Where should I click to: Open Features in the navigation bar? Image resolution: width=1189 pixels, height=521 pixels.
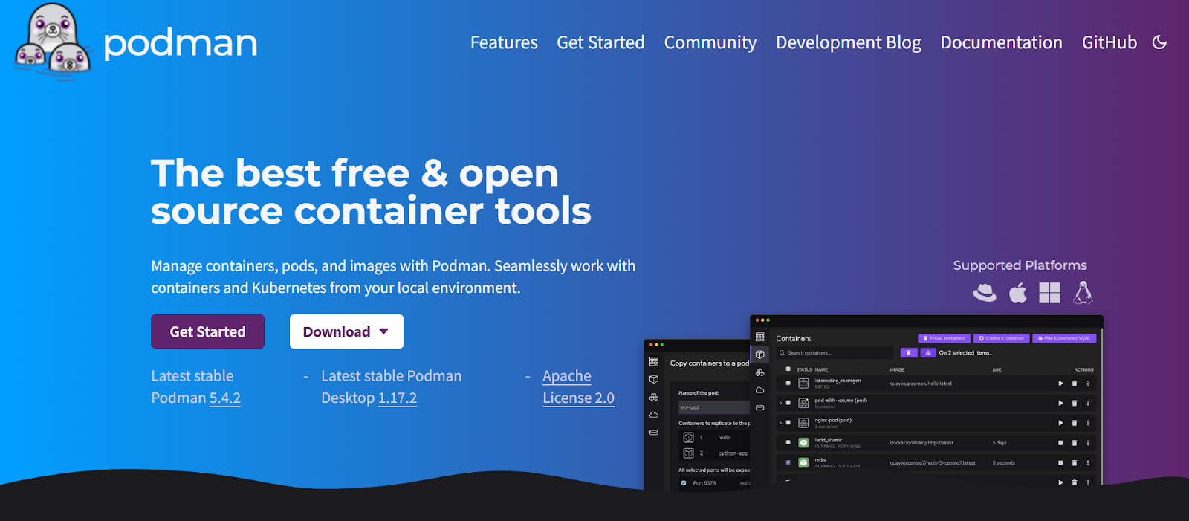pos(504,42)
